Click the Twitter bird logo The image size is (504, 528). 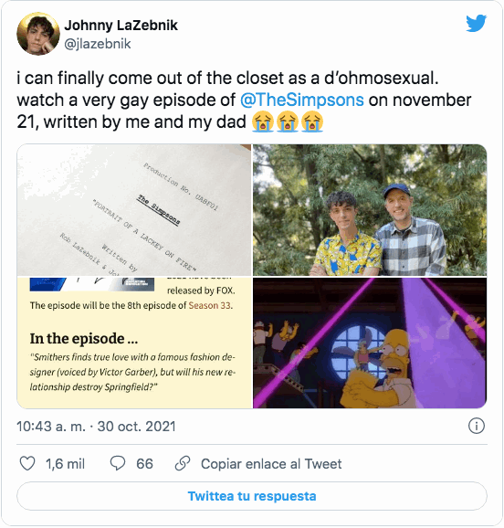(x=477, y=23)
